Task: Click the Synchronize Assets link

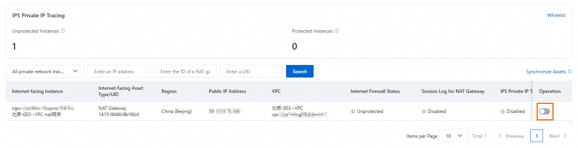Action: 546,72
